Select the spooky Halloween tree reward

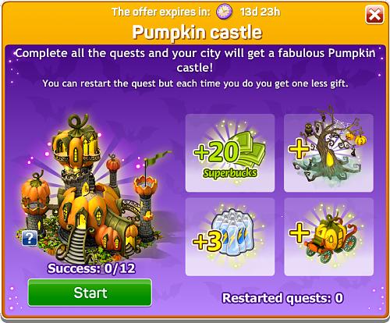point(328,153)
